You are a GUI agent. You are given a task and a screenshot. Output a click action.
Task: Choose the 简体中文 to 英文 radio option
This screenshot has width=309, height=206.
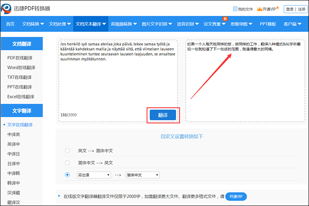(67, 163)
